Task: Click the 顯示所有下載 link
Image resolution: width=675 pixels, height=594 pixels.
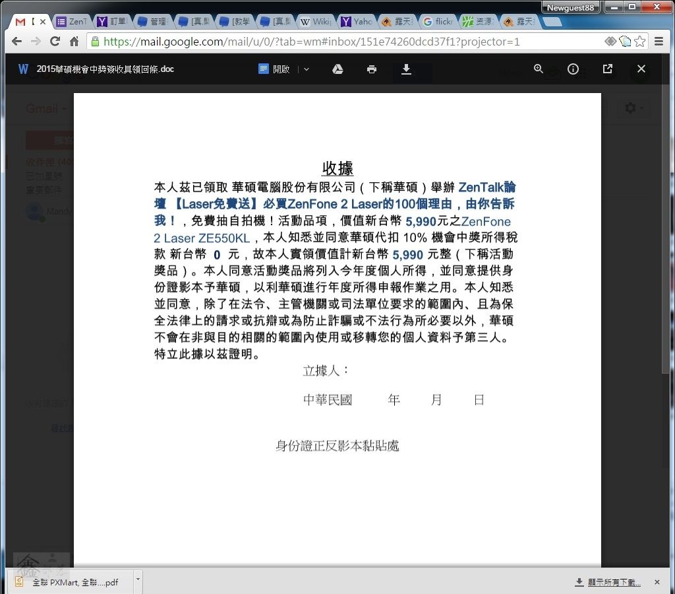Action: [x=614, y=582]
